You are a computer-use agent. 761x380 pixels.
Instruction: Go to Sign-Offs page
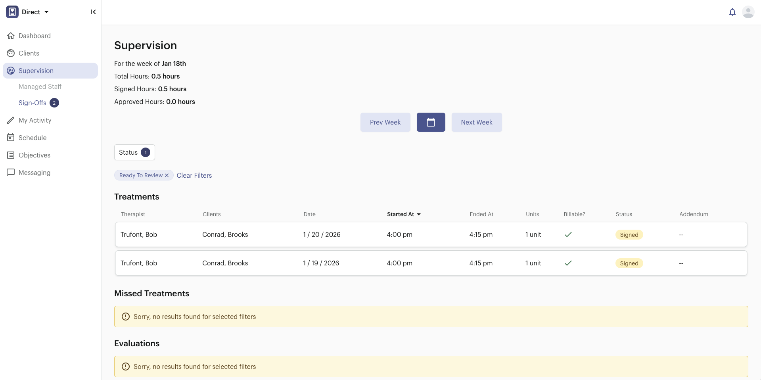point(33,103)
